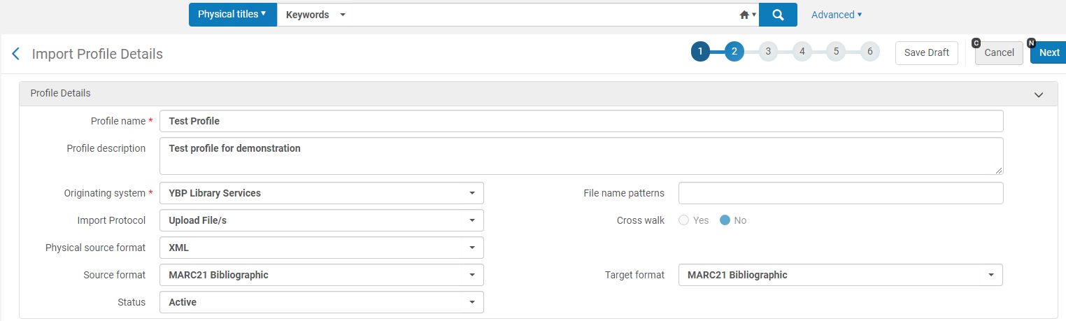Expand the Physical source format dropdown
The width and height of the screenshot is (1066, 321).
point(322,248)
